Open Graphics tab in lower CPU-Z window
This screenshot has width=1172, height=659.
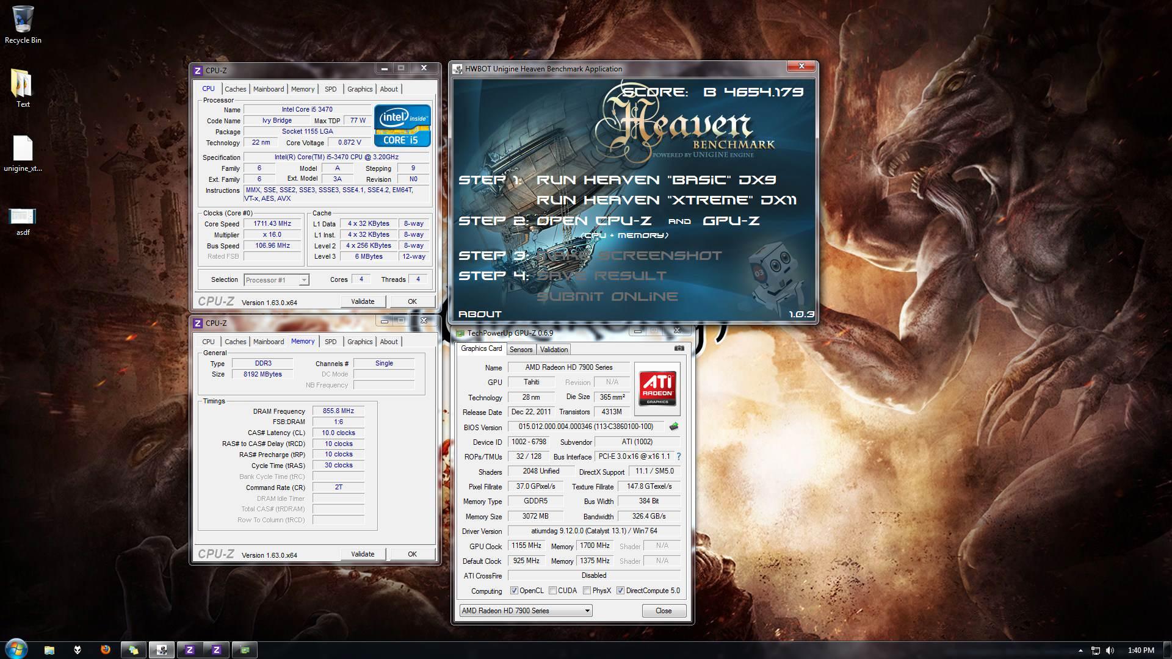point(360,342)
